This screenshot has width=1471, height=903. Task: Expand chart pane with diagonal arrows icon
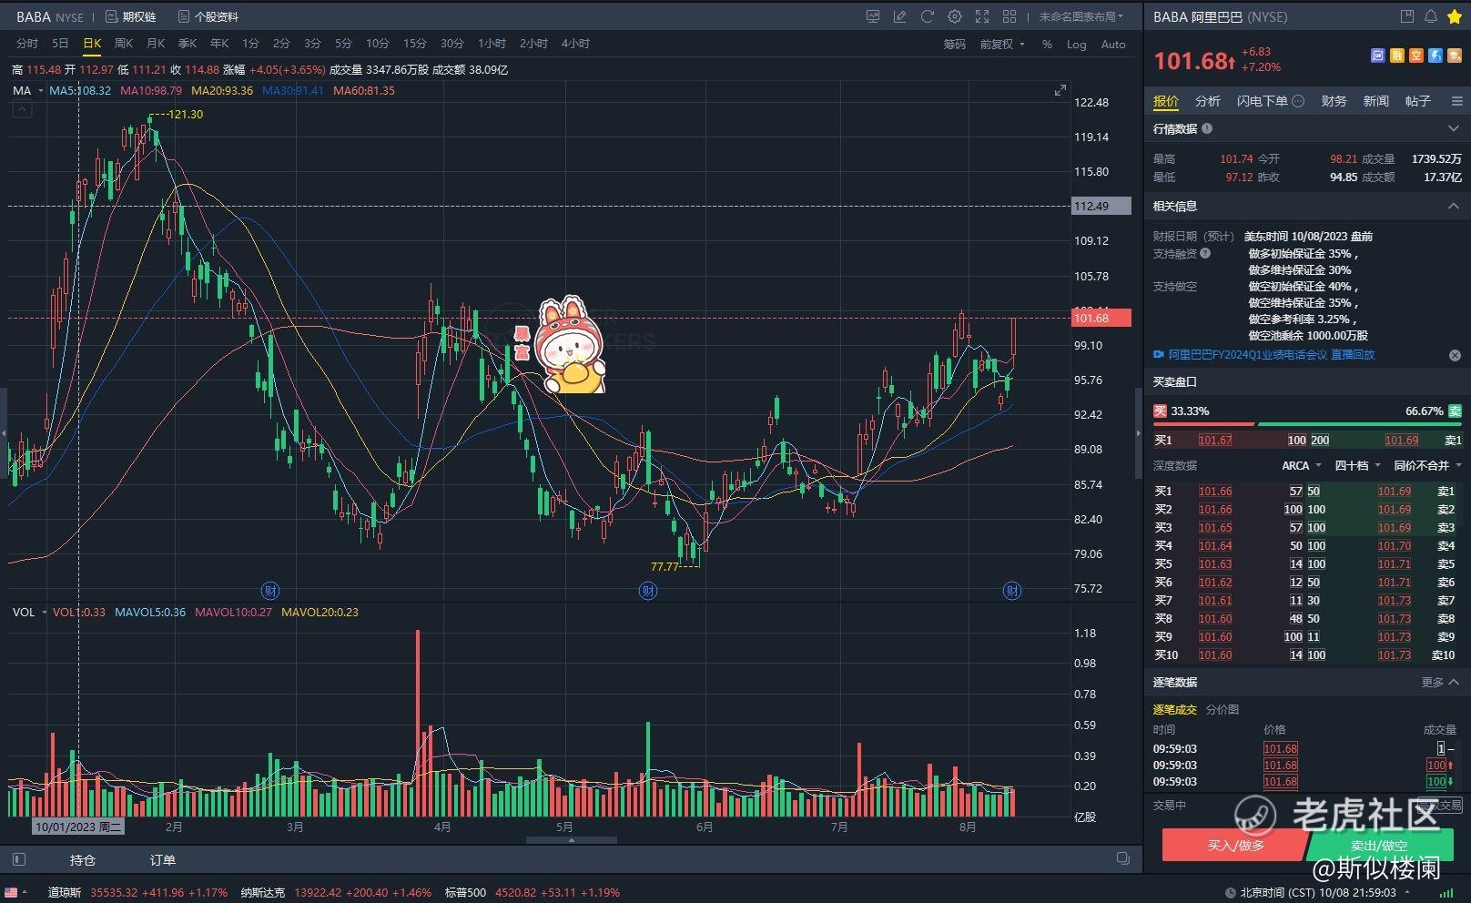point(1060,90)
